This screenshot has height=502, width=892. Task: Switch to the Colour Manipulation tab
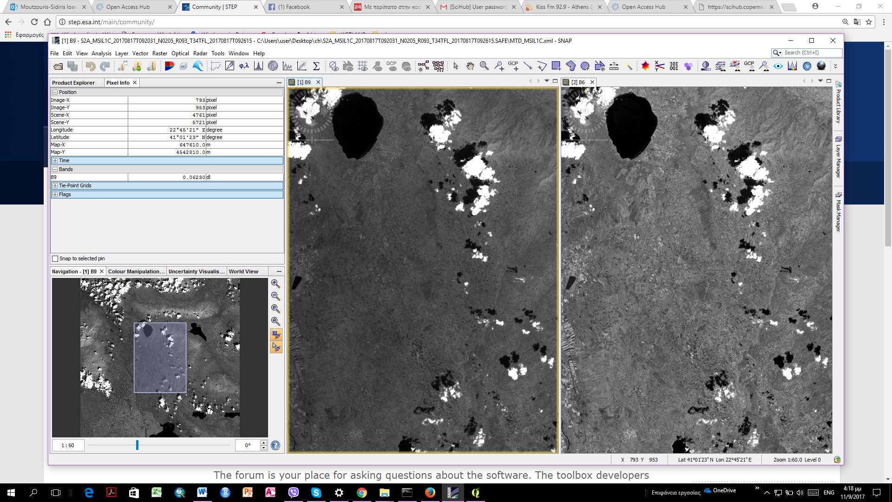[136, 271]
